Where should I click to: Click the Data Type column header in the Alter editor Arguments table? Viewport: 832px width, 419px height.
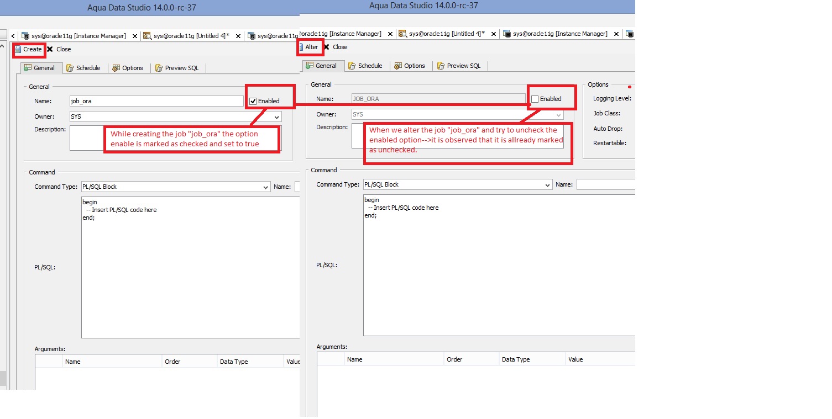(532, 359)
